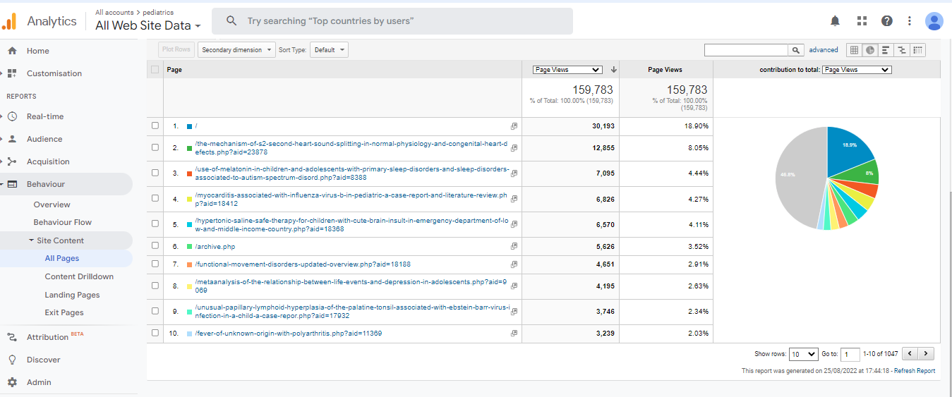Screen dimensions: 952x397
Task: Open the Secondary dimension dropdown
Action: (236, 50)
